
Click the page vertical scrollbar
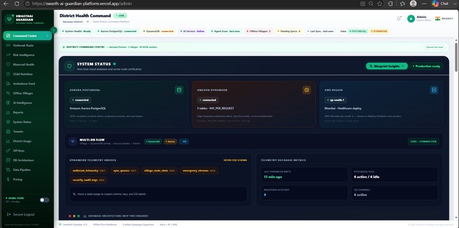pos(456,57)
